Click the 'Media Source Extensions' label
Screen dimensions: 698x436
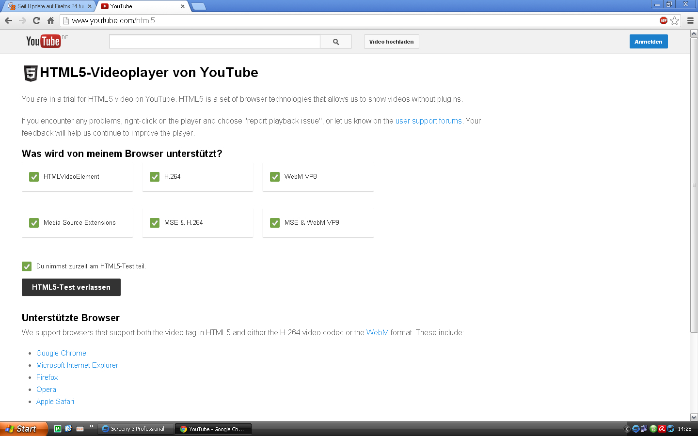[79, 223]
